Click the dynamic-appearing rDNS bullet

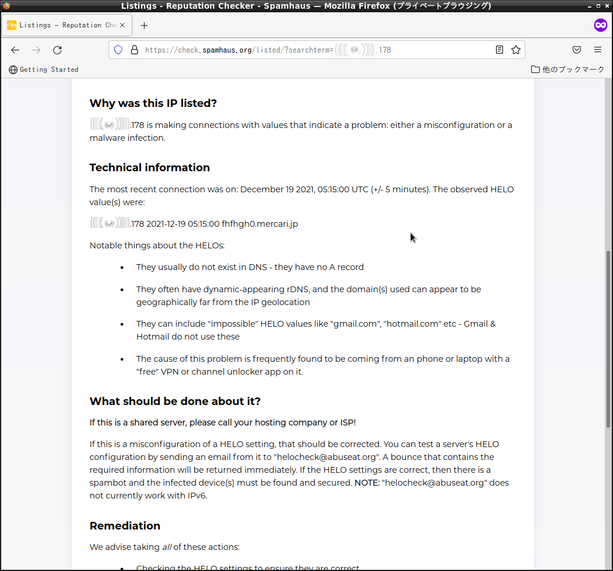(x=309, y=296)
